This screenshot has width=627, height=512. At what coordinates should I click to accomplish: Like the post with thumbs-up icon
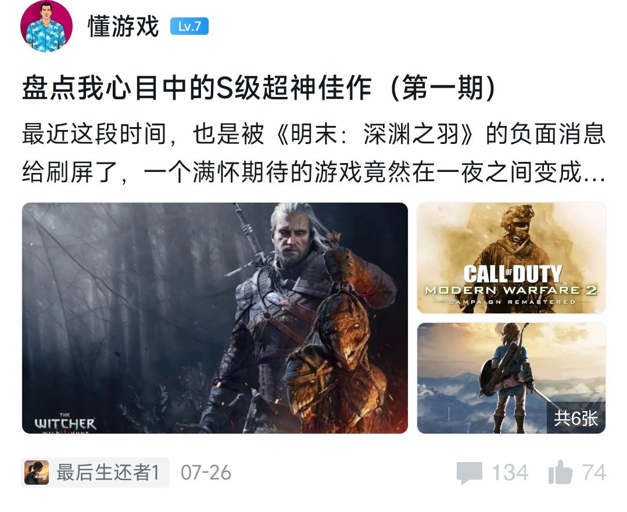tap(561, 472)
